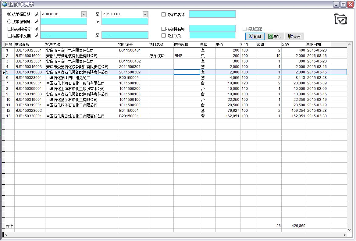This screenshot has height=241, width=356.
Task: Select row 13 with 中国石化青岛炼油化工有限责任公司
Action: 75,116
